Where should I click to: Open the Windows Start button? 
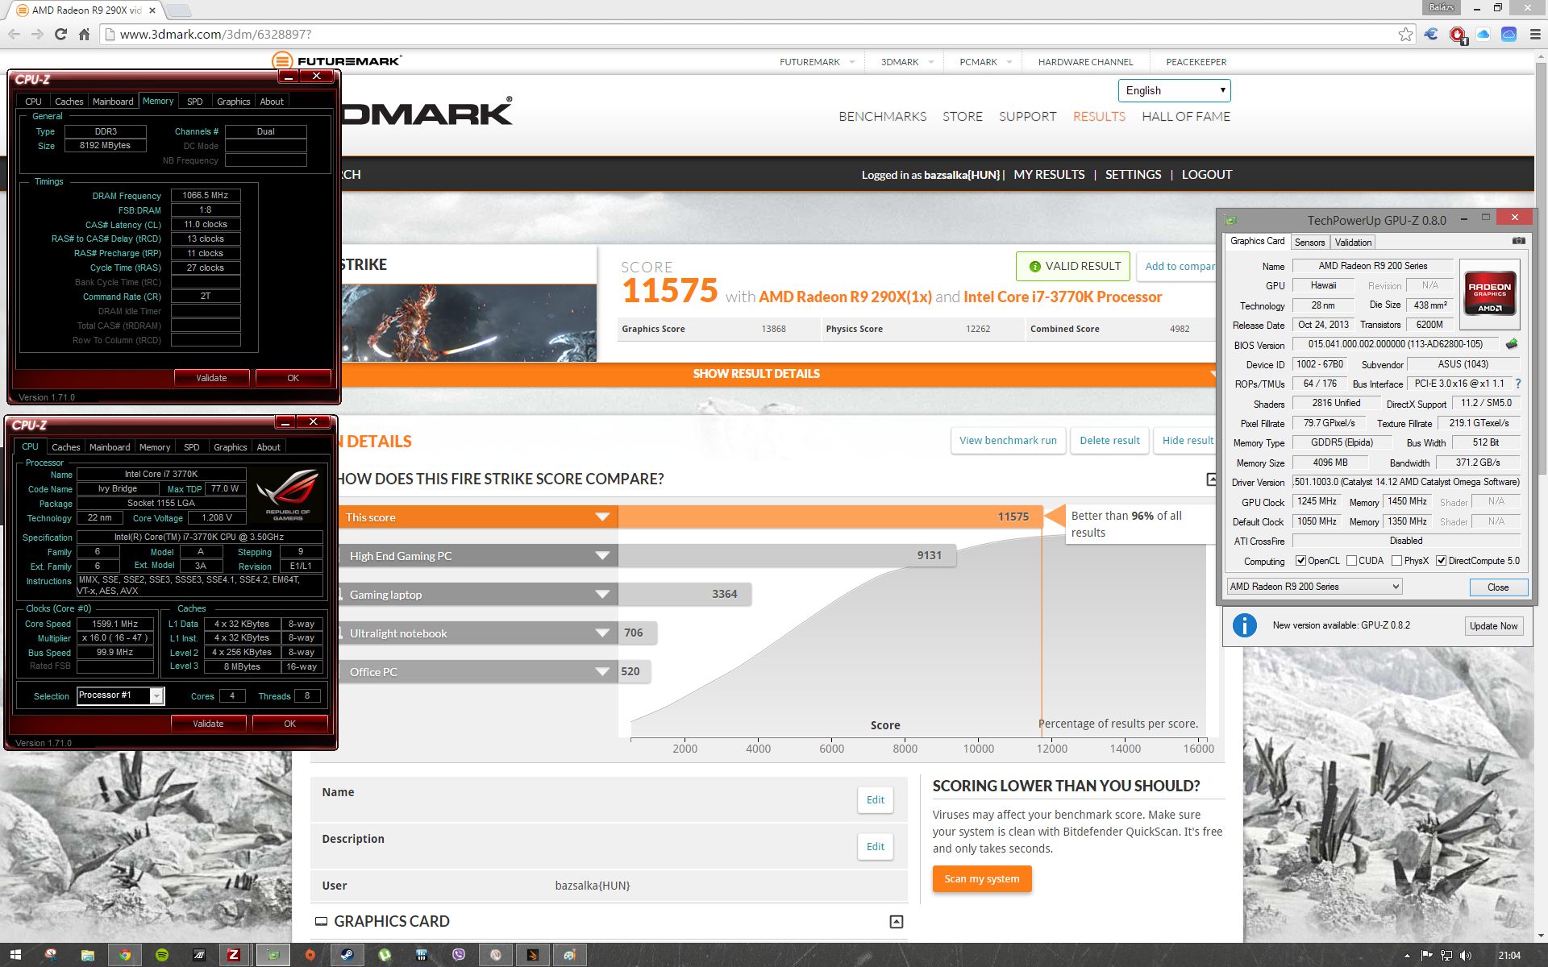pos(15,955)
